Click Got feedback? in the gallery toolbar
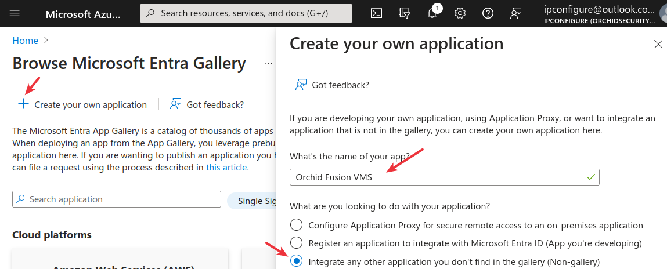 (x=207, y=104)
